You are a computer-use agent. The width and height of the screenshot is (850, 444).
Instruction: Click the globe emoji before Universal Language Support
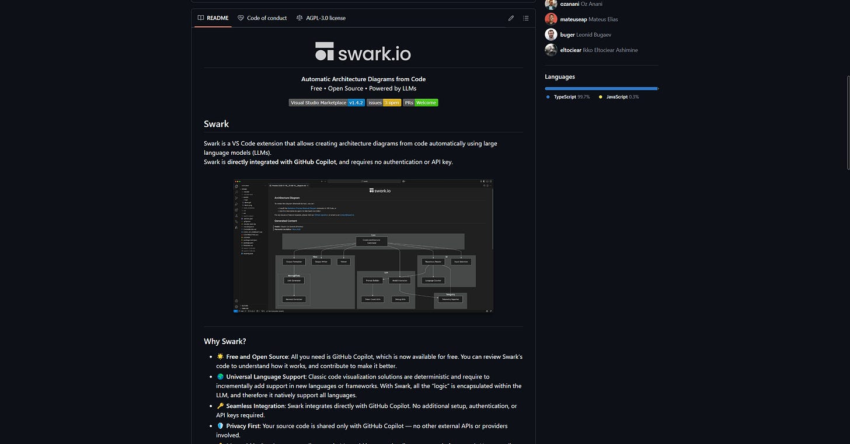220,377
